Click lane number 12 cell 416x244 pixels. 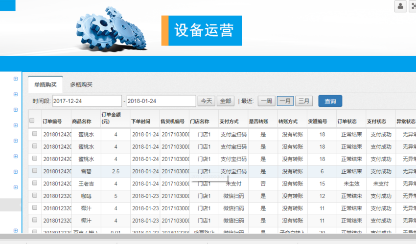tap(322, 196)
